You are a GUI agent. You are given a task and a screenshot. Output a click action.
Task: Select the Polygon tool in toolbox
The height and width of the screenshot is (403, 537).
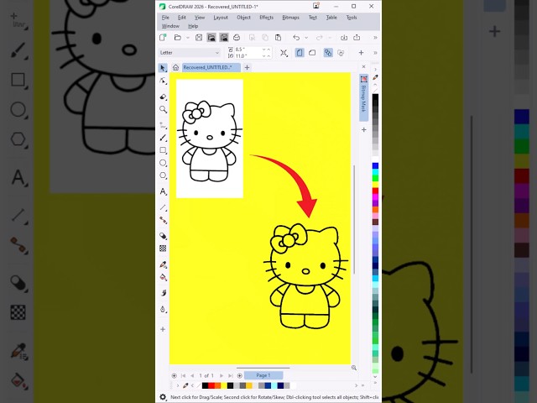[163, 175]
